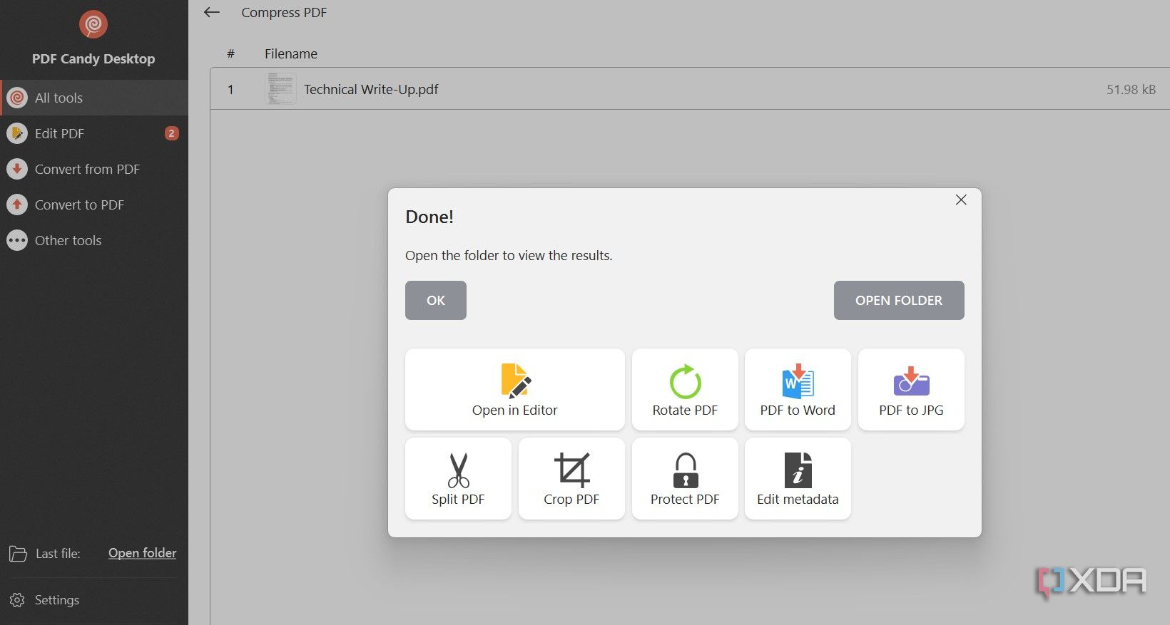Launch the PDF to JPG converter tile
Image resolution: width=1170 pixels, height=625 pixels.
(911, 389)
